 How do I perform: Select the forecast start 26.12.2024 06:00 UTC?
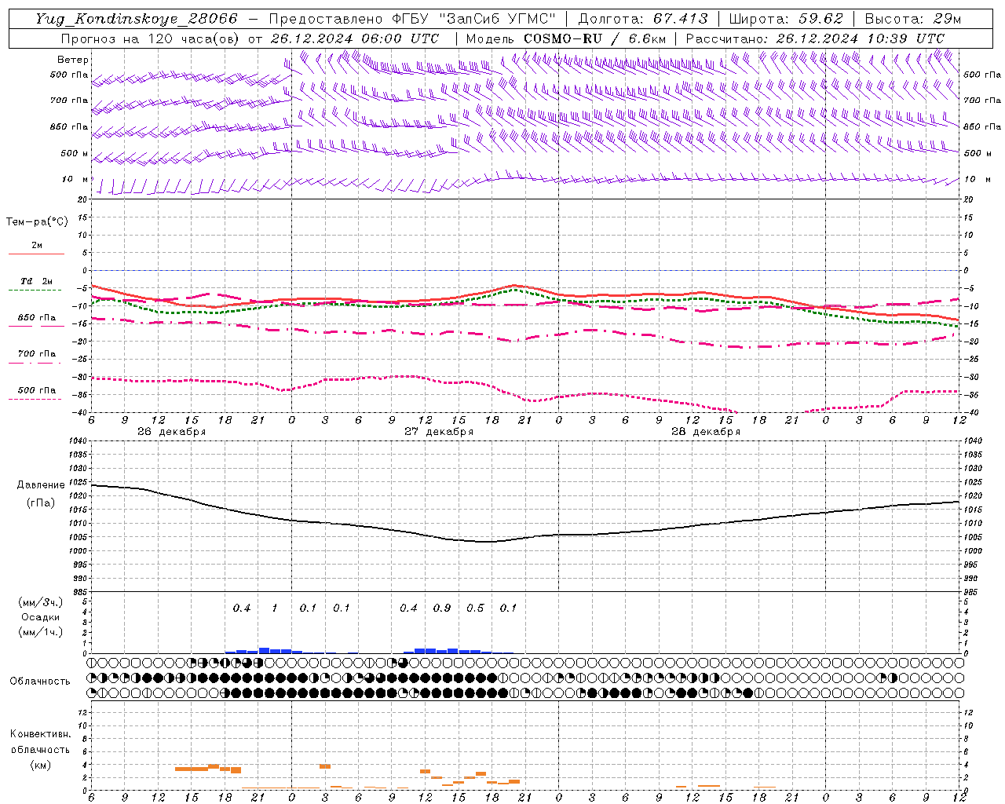[x=354, y=38]
